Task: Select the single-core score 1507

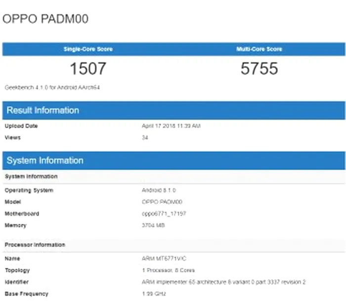Action: coord(88,69)
